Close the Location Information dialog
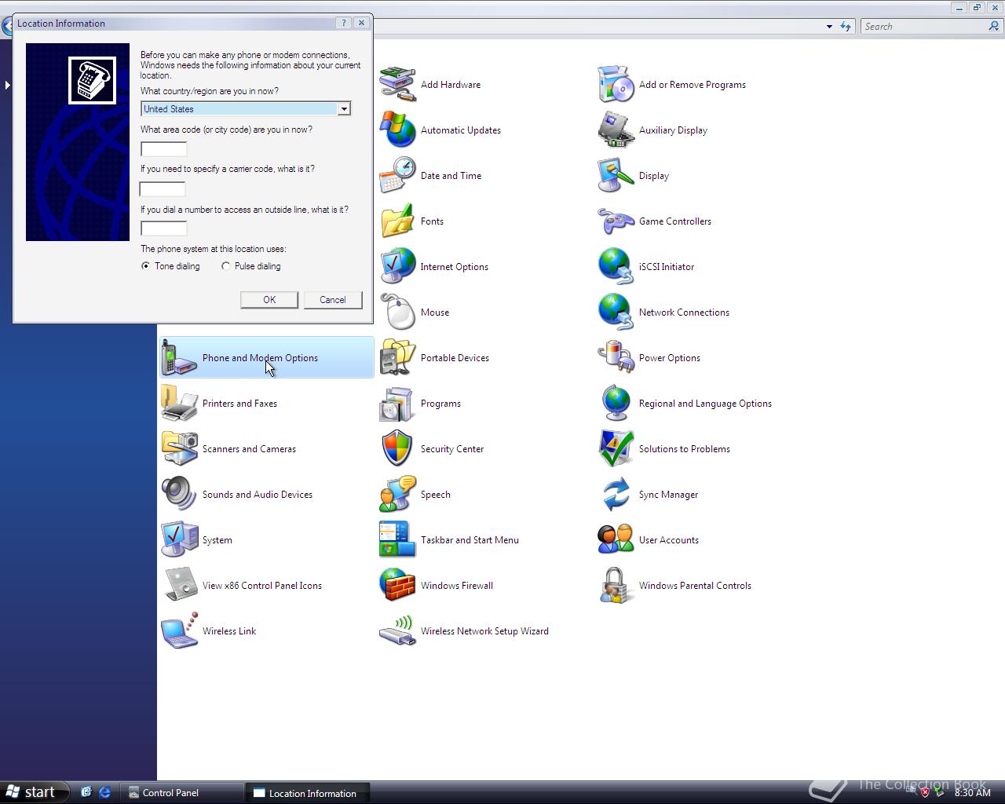The width and height of the screenshot is (1005, 804). click(361, 23)
